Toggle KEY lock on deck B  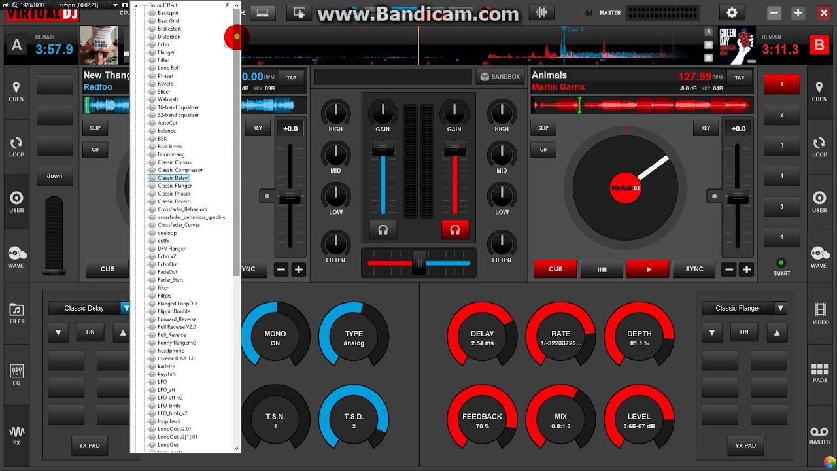pos(706,128)
